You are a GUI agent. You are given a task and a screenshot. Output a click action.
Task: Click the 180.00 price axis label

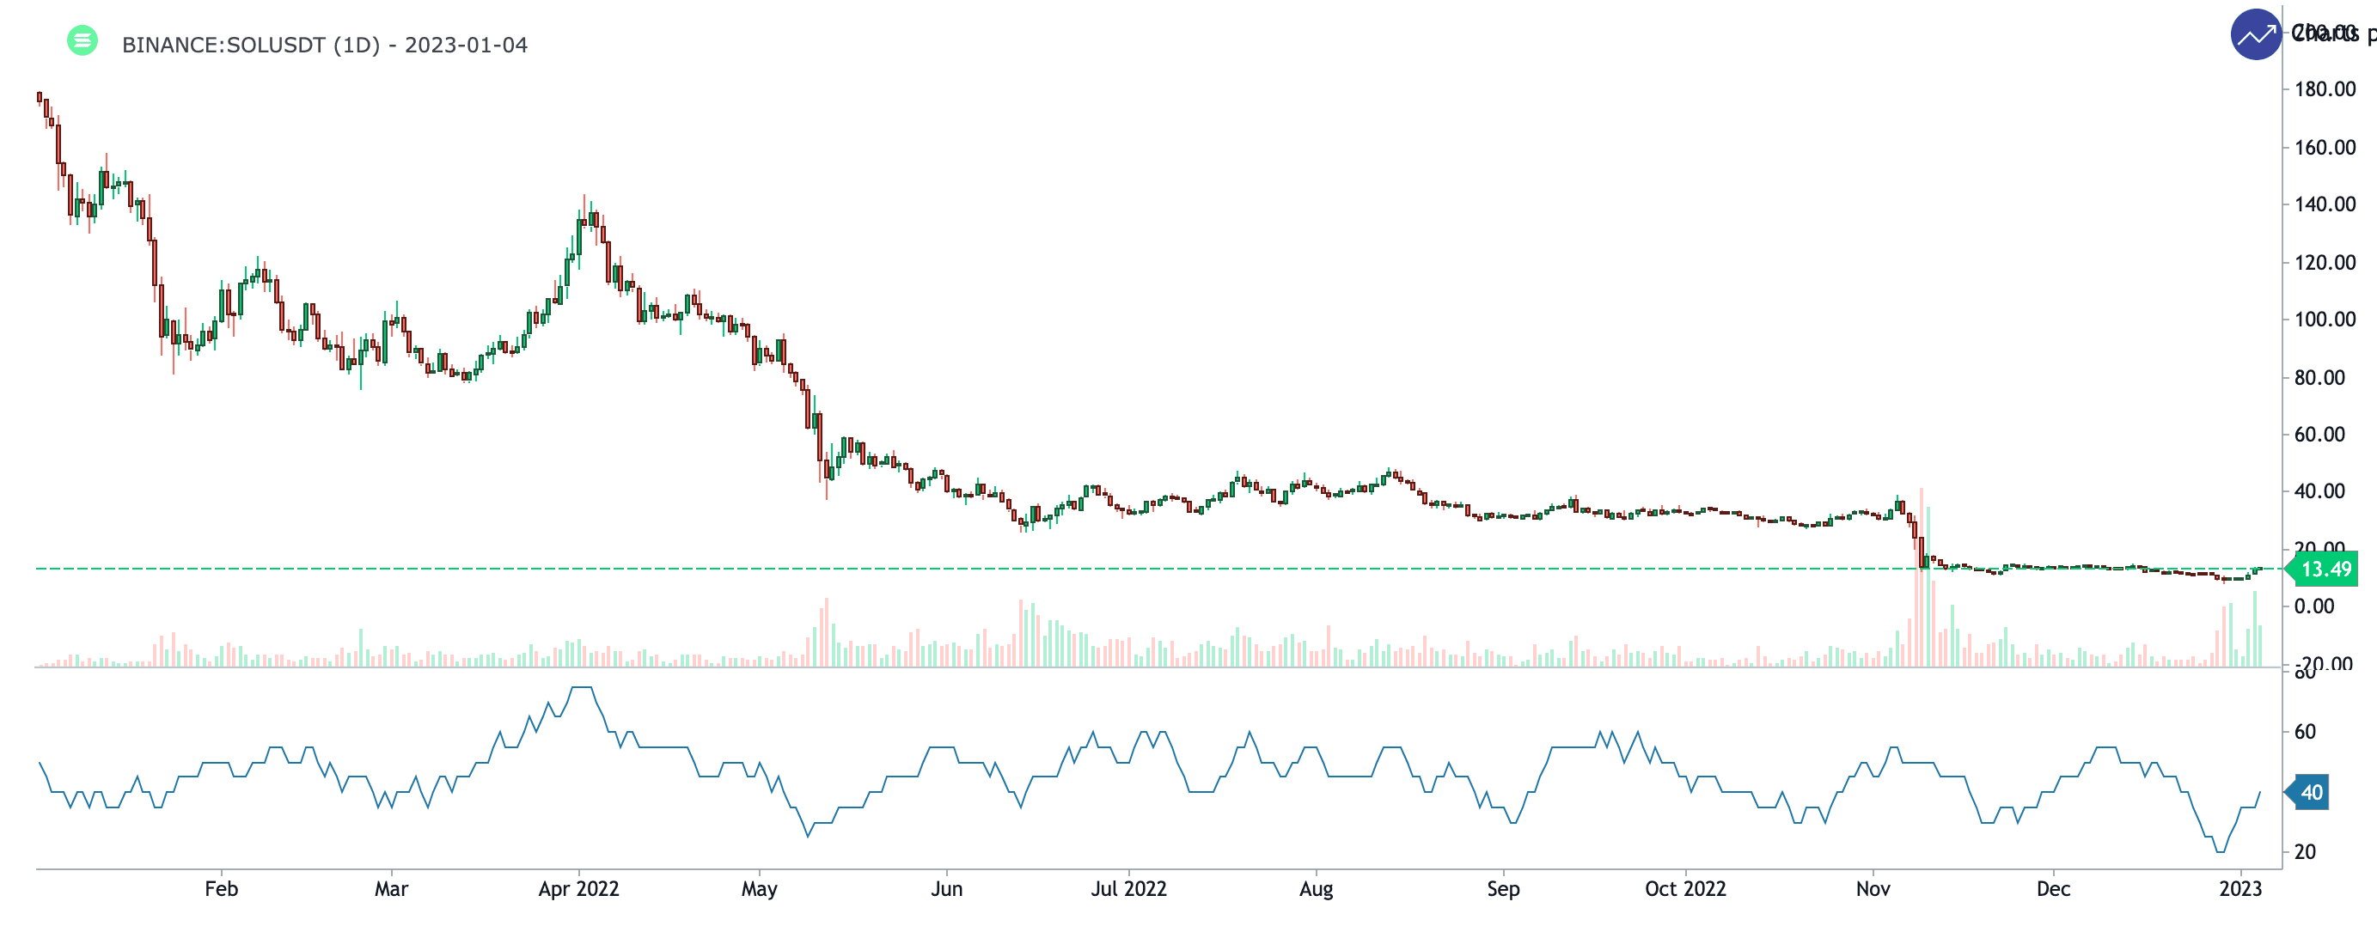click(2325, 89)
